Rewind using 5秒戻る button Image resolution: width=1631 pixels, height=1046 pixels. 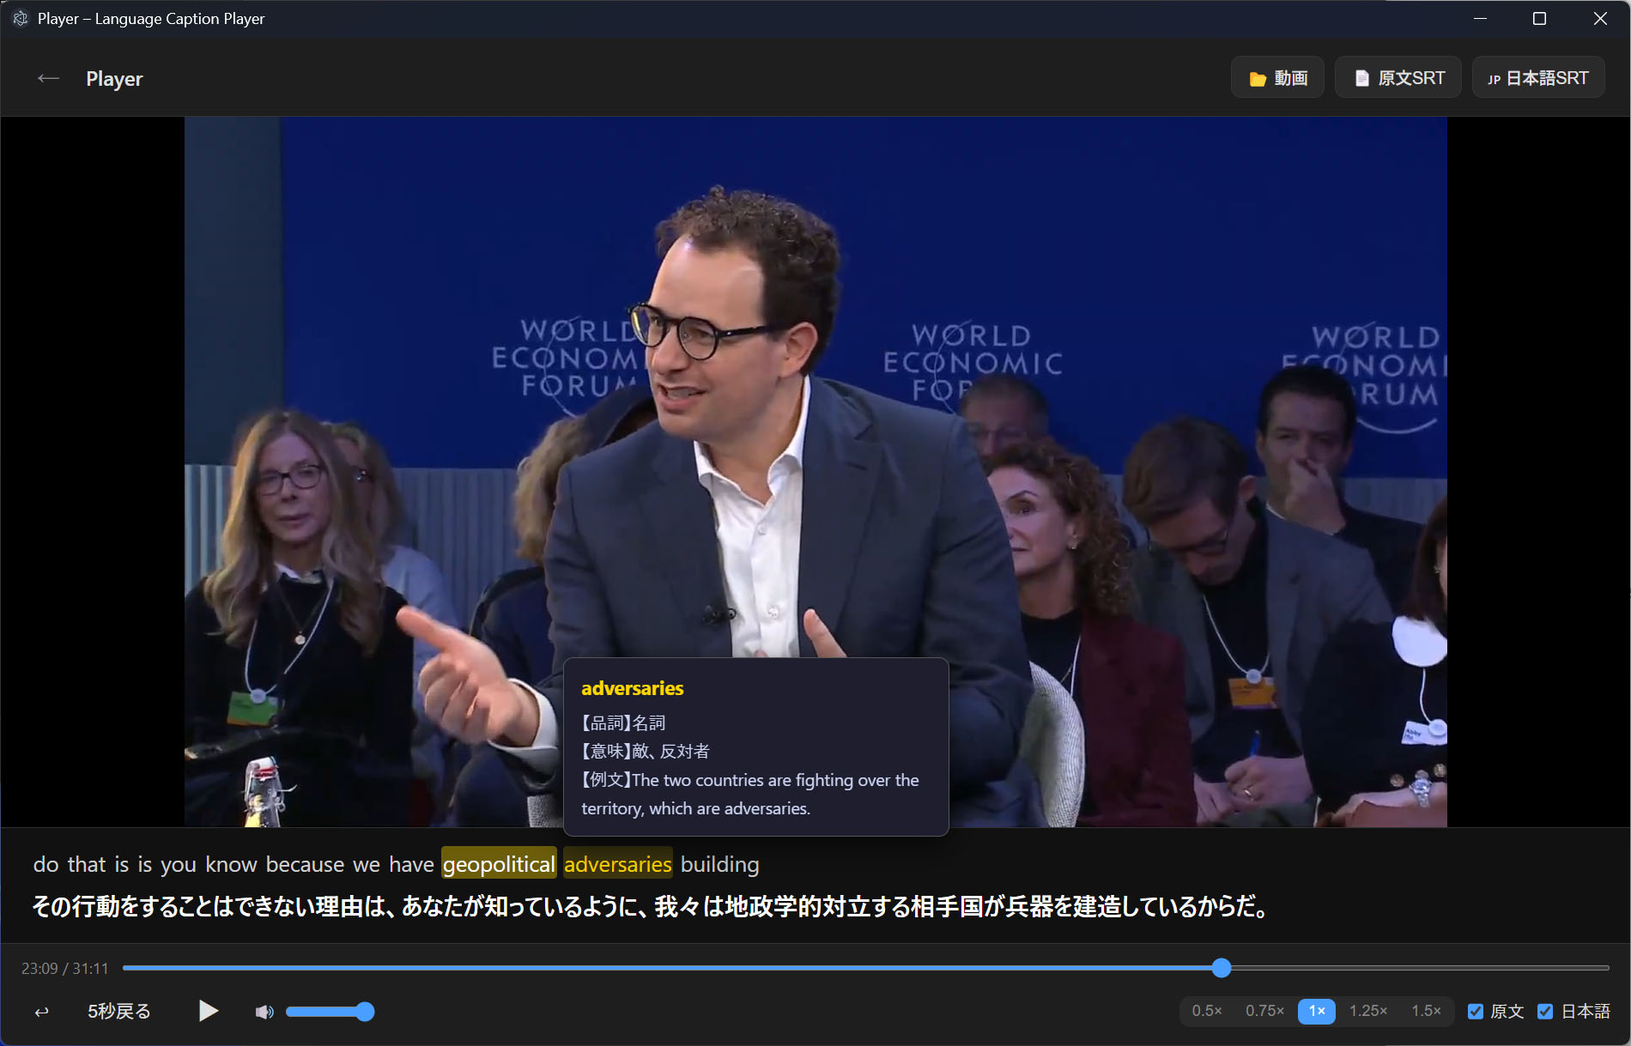tap(118, 1012)
